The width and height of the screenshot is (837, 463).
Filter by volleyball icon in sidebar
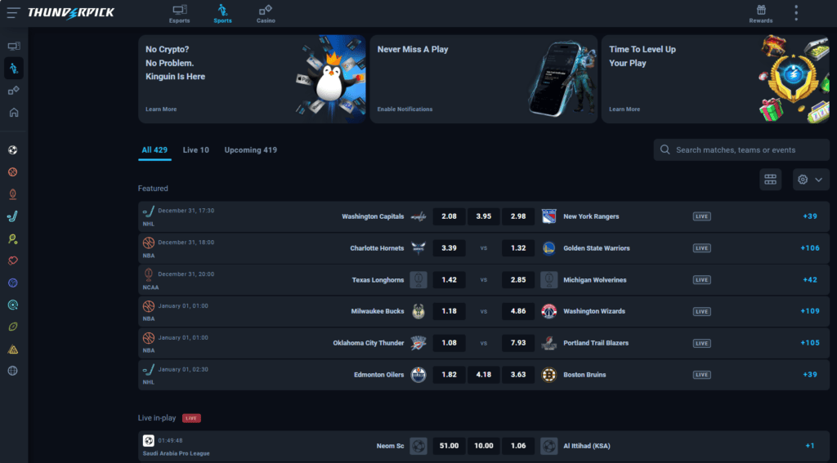13,283
